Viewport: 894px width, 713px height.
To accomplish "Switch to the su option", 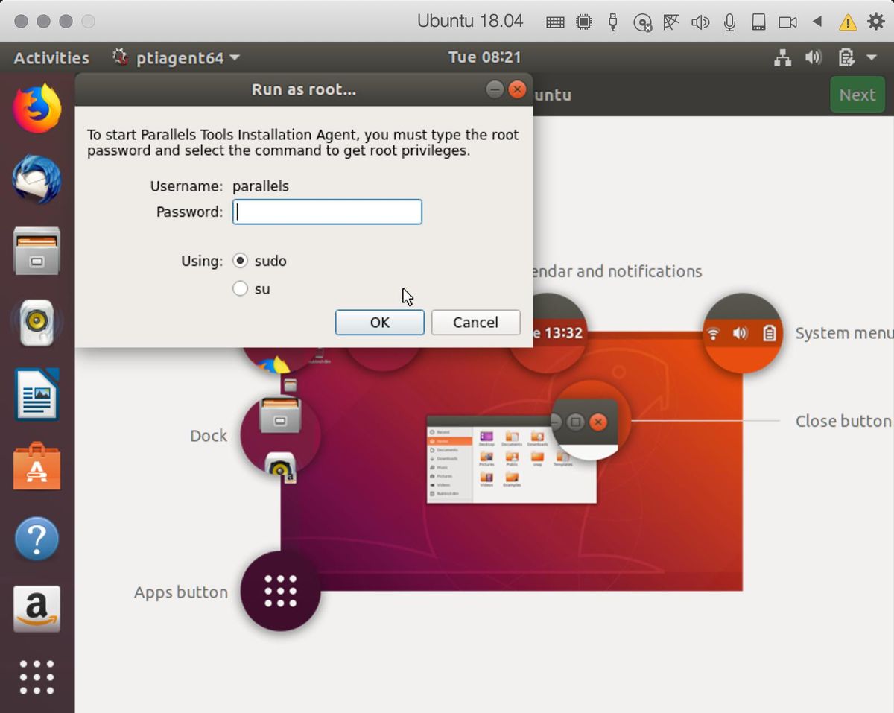I will pyautogui.click(x=240, y=288).
